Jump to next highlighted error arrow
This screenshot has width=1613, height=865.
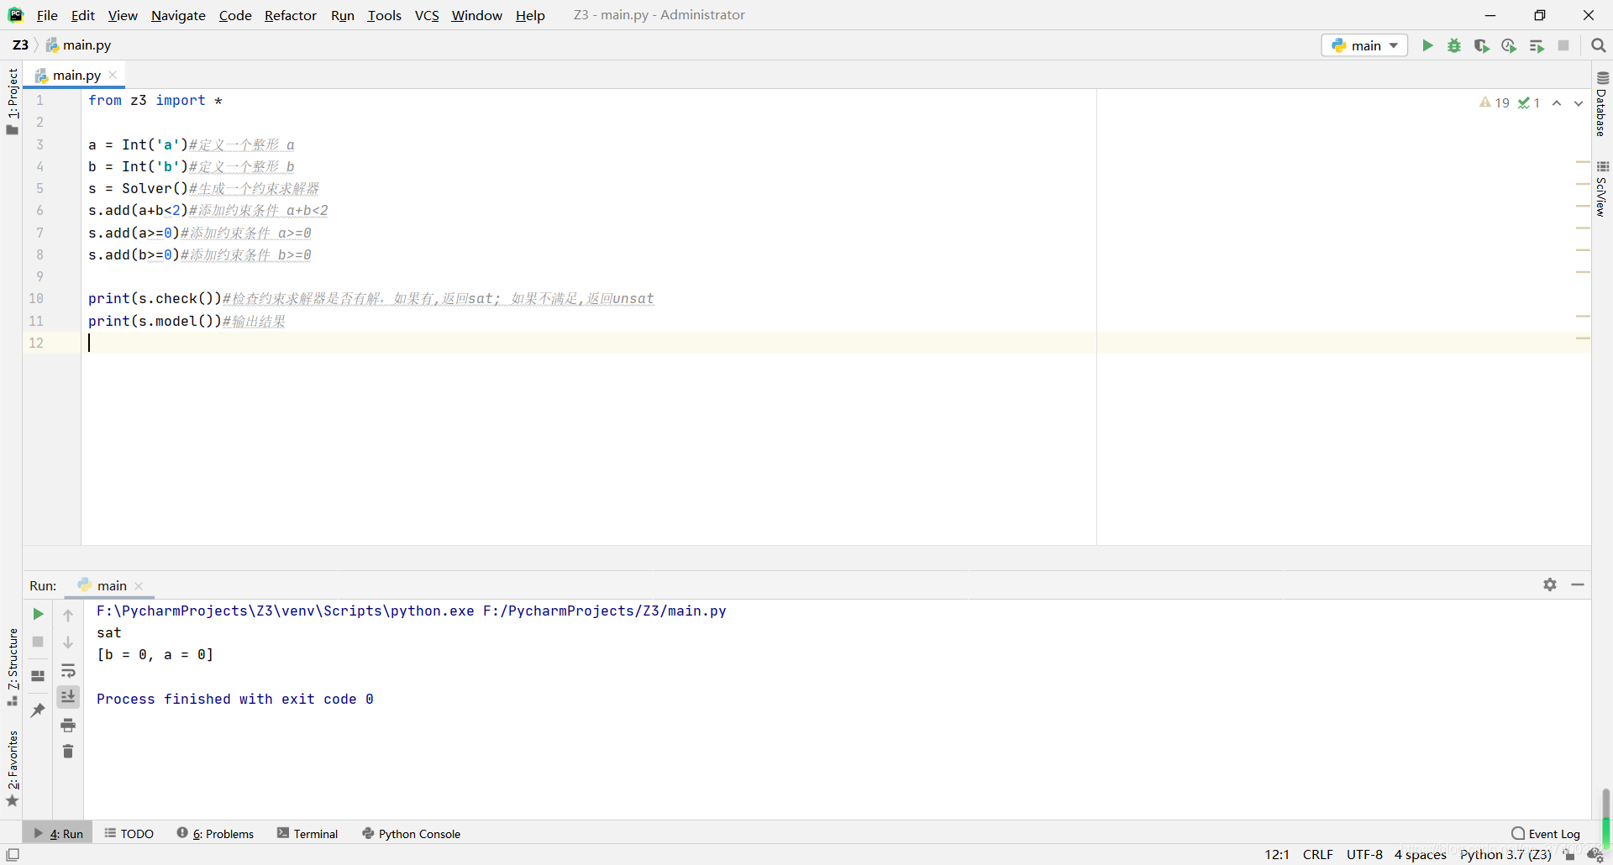(1579, 102)
